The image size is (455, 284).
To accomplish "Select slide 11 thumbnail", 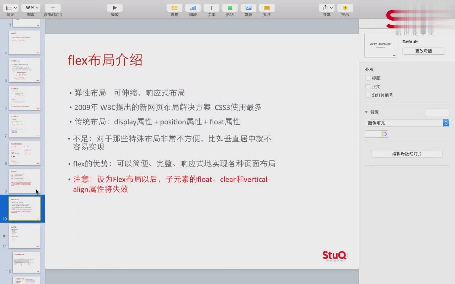I will [x=25, y=236].
